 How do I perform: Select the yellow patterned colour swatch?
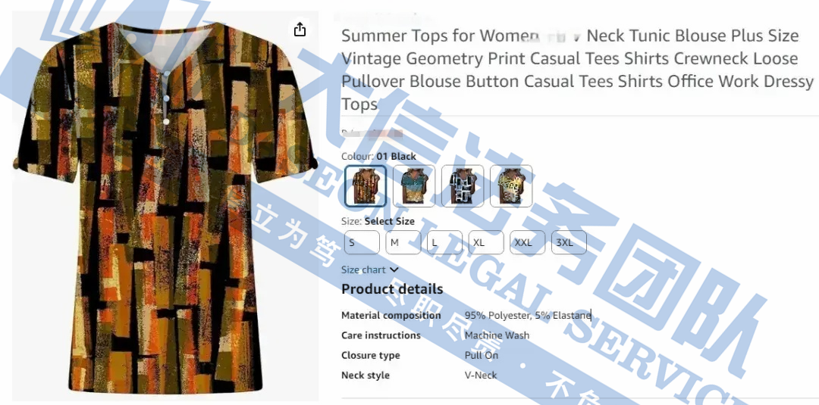click(x=511, y=186)
